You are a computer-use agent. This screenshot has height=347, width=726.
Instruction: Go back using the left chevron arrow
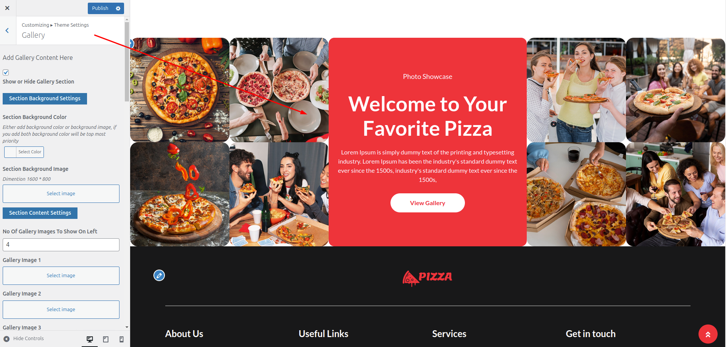pos(7,31)
